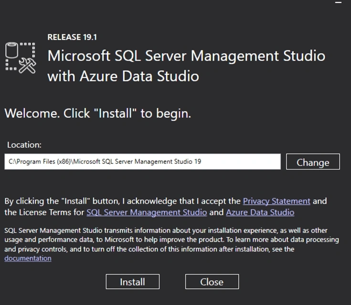Click the "with Azure Data Studio" title line
351x305 pixels.
[x=123, y=76]
